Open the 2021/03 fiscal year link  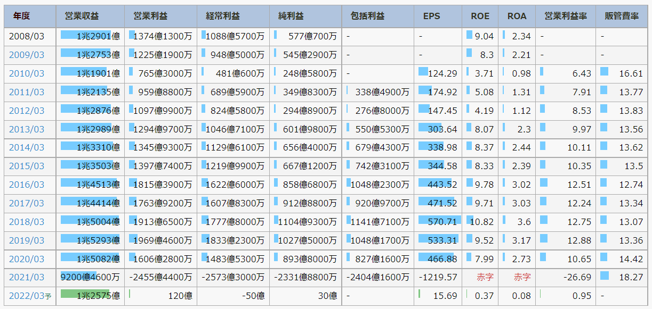[27, 277]
